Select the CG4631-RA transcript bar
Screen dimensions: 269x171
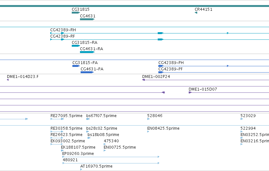pos(87,52)
